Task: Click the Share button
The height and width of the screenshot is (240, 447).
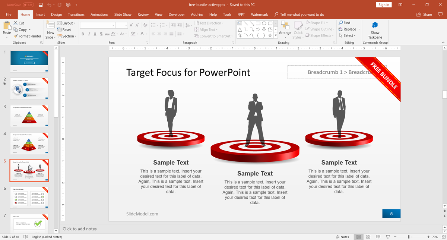Action: click(425, 15)
